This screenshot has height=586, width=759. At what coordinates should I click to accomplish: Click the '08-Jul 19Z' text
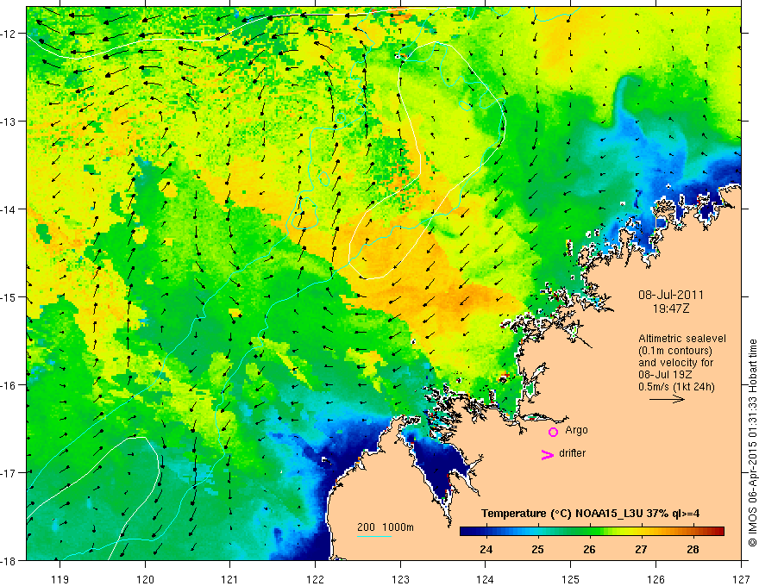[x=665, y=375]
